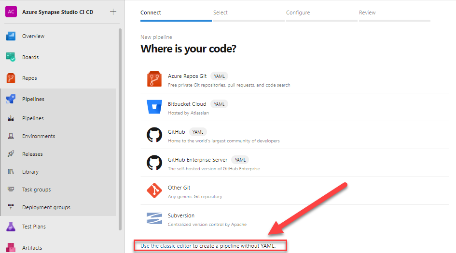Open Task groups in sidebar
This screenshot has height=253, width=456.
point(36,190)
